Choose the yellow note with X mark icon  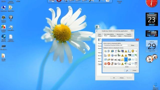pyautogui.click(x=122, y=59)
